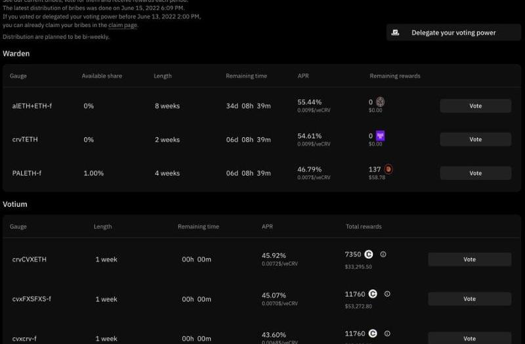Click the purple crvTETH reward token icon

pyautogui.click(x=380, y=136)
